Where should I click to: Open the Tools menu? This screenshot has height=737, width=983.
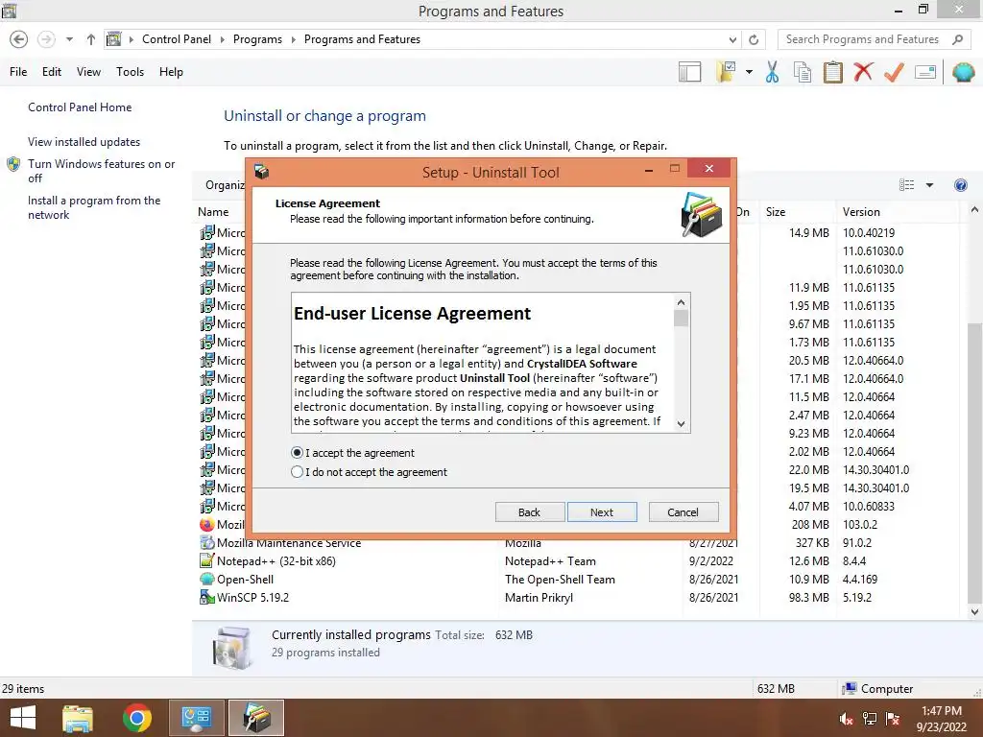130,72
